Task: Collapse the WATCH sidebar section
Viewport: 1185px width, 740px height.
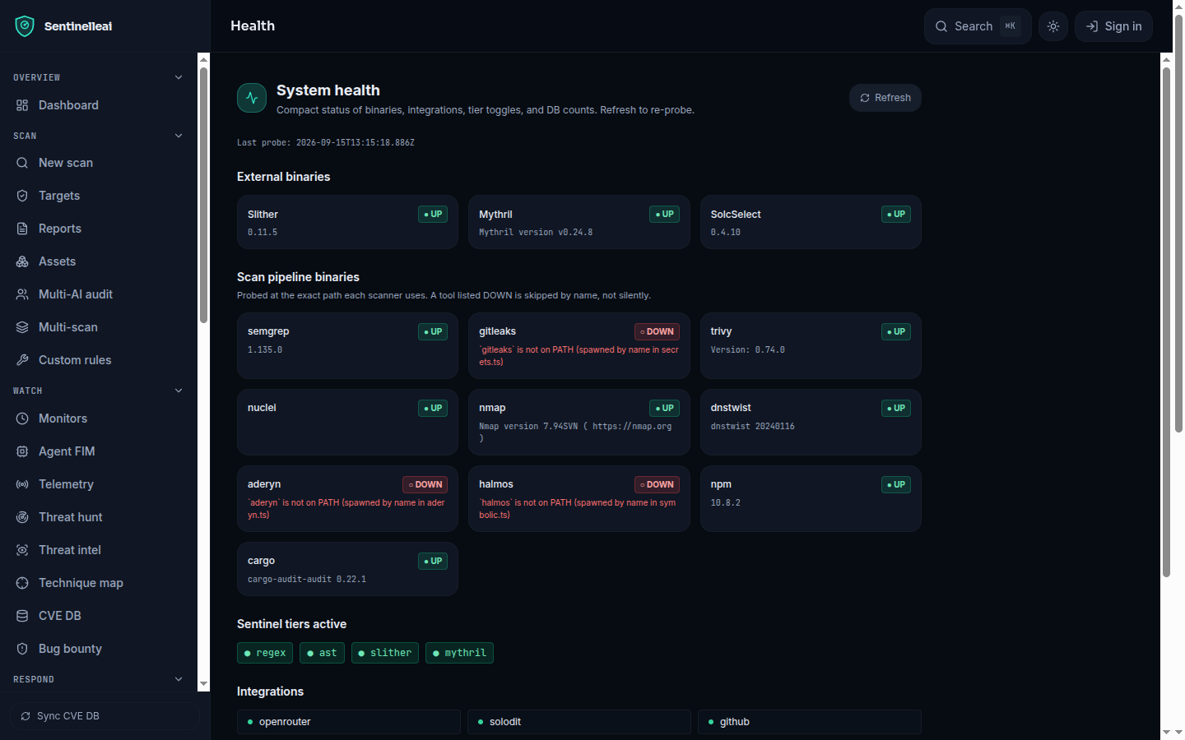Action: tap(179, 391)
